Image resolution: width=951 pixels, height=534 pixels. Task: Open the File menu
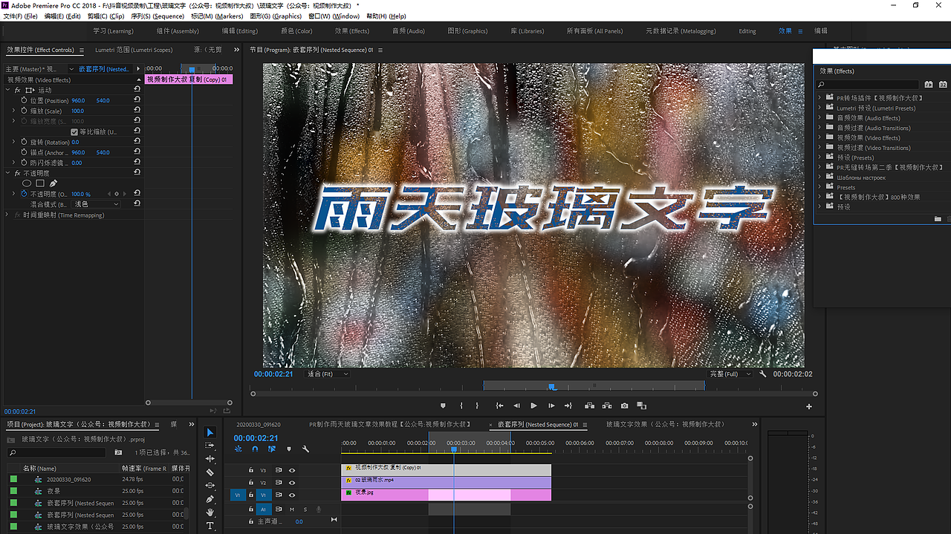tap(20, 16)
